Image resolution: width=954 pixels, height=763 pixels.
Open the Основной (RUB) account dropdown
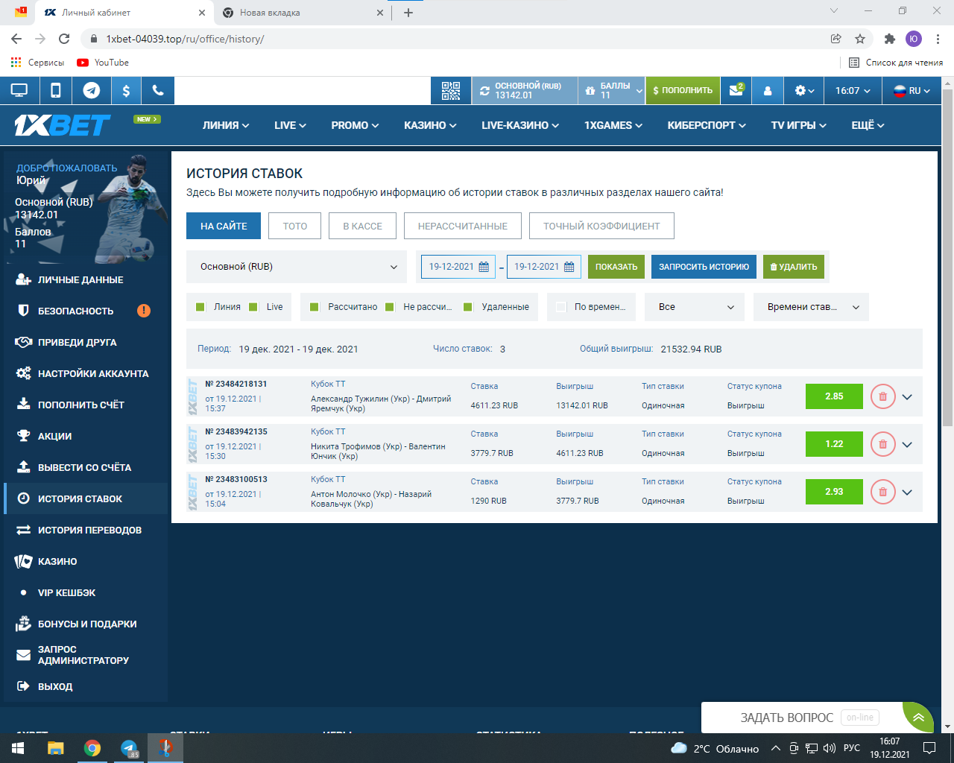[298, 267]
